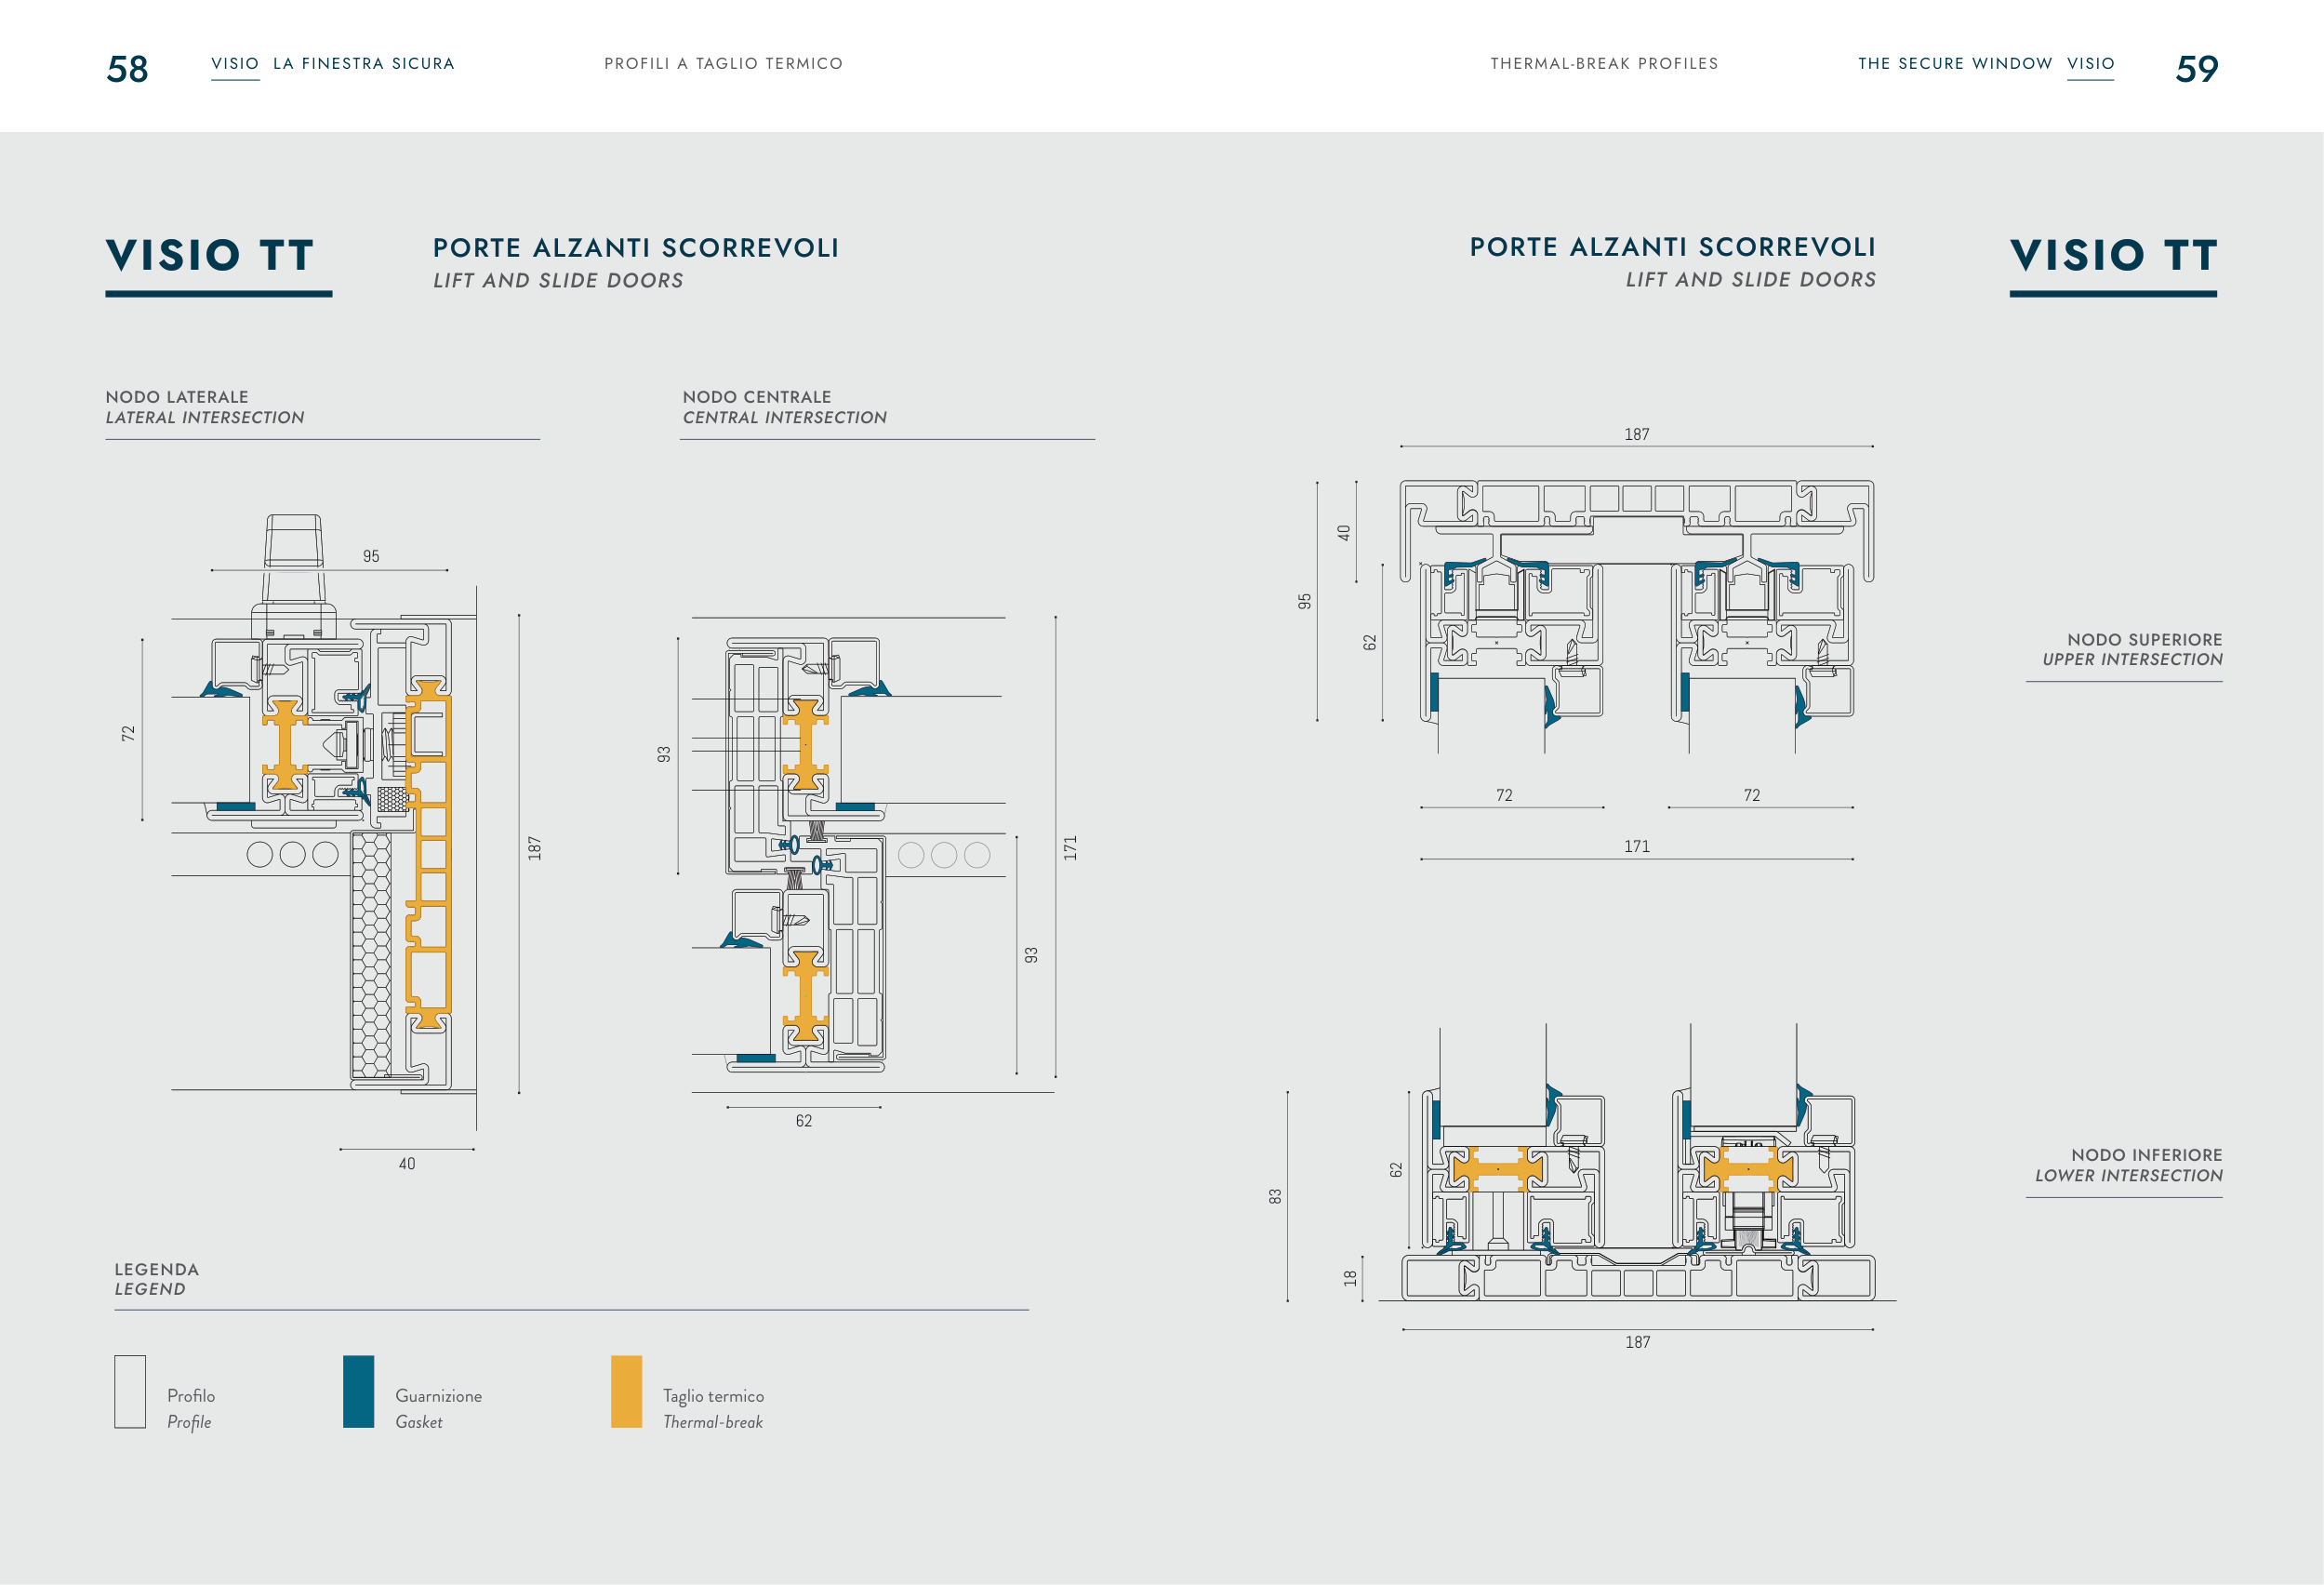This screenshot has height=1585, width=2324.
Task: Click page number 59
Action: 2196,69
